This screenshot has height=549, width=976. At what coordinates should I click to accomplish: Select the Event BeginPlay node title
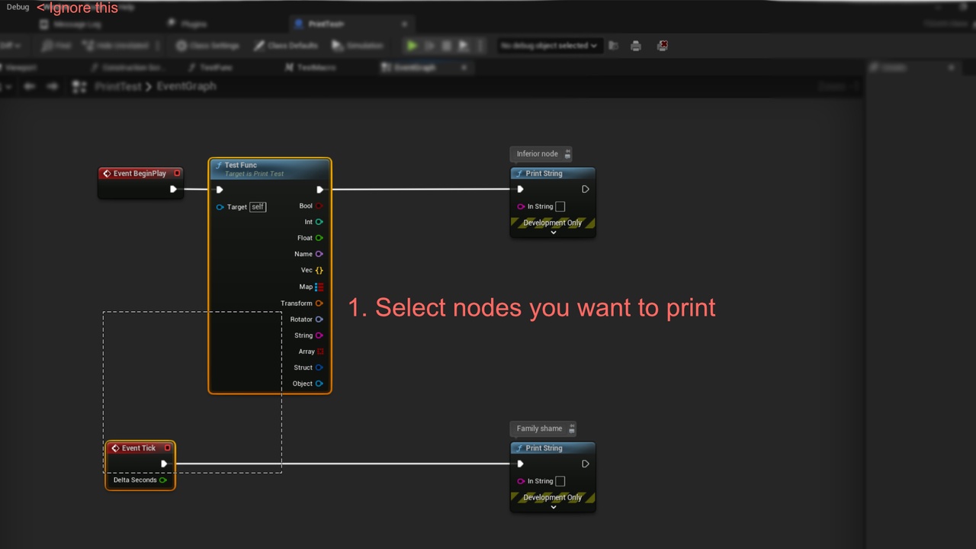tap(140, 173)
